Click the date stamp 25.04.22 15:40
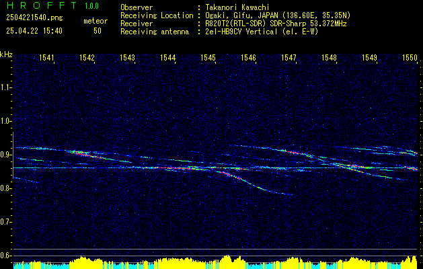423x269 pixels. pyautogui.click(x=34, y=31)
